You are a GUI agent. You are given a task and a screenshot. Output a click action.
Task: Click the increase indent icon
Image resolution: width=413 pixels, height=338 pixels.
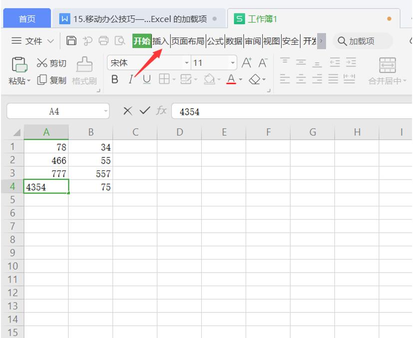coord(351,62)
